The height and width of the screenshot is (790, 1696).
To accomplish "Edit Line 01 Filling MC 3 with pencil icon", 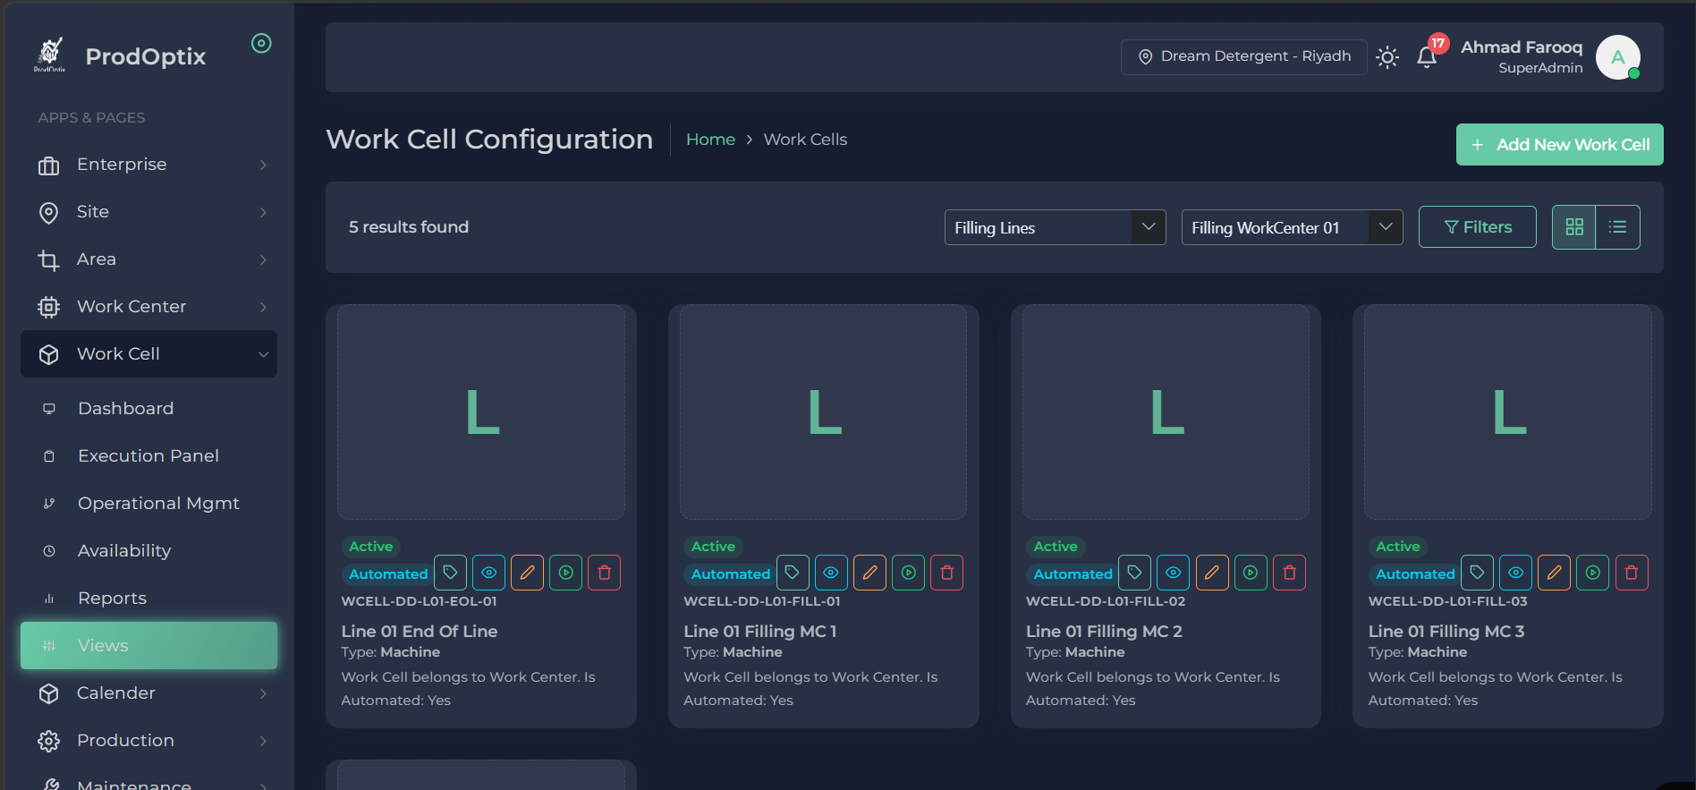I will (1554, 573).
